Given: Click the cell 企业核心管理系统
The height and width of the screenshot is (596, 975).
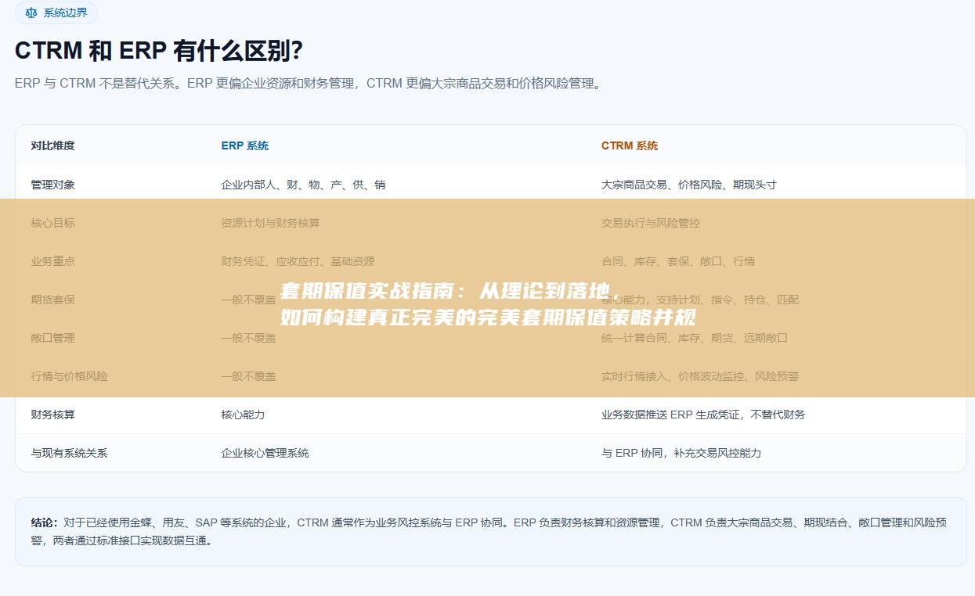Looking at the screenshot, I should point(265,453).
